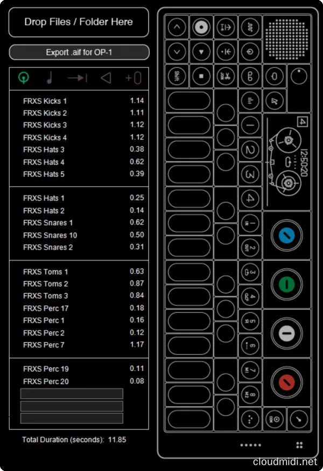This screenshot has width=323, height=471.
Task: Select the green circular mode icon
Action: click(23, 78)
